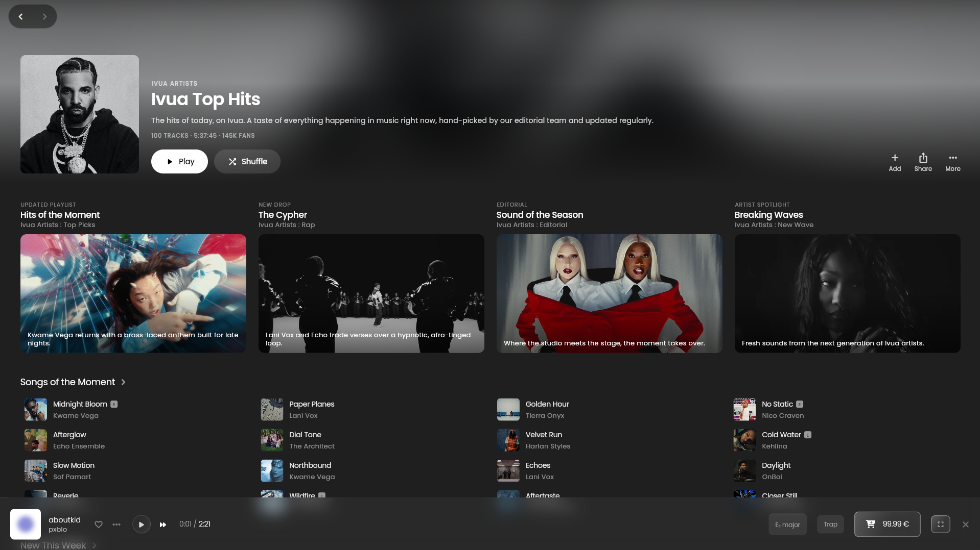Click the Daylight album art
Screen dimensions: 980x550
click(x=744, y=471)
